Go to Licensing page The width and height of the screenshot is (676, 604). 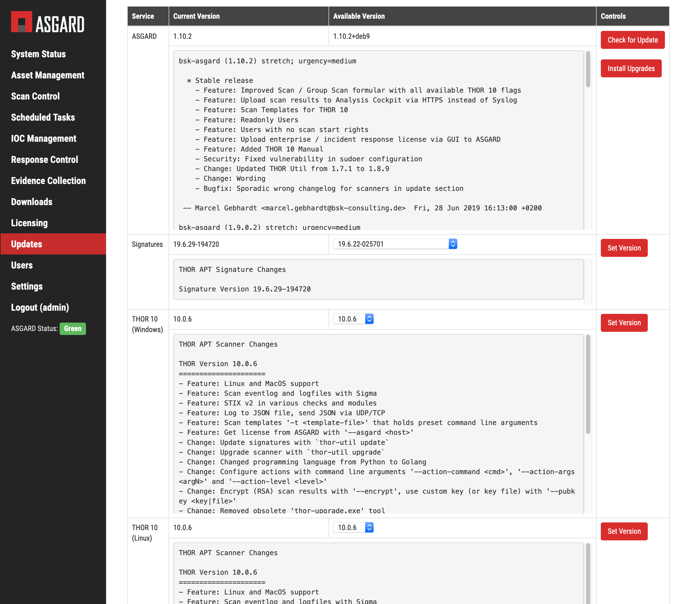click(x=29, y=223)
